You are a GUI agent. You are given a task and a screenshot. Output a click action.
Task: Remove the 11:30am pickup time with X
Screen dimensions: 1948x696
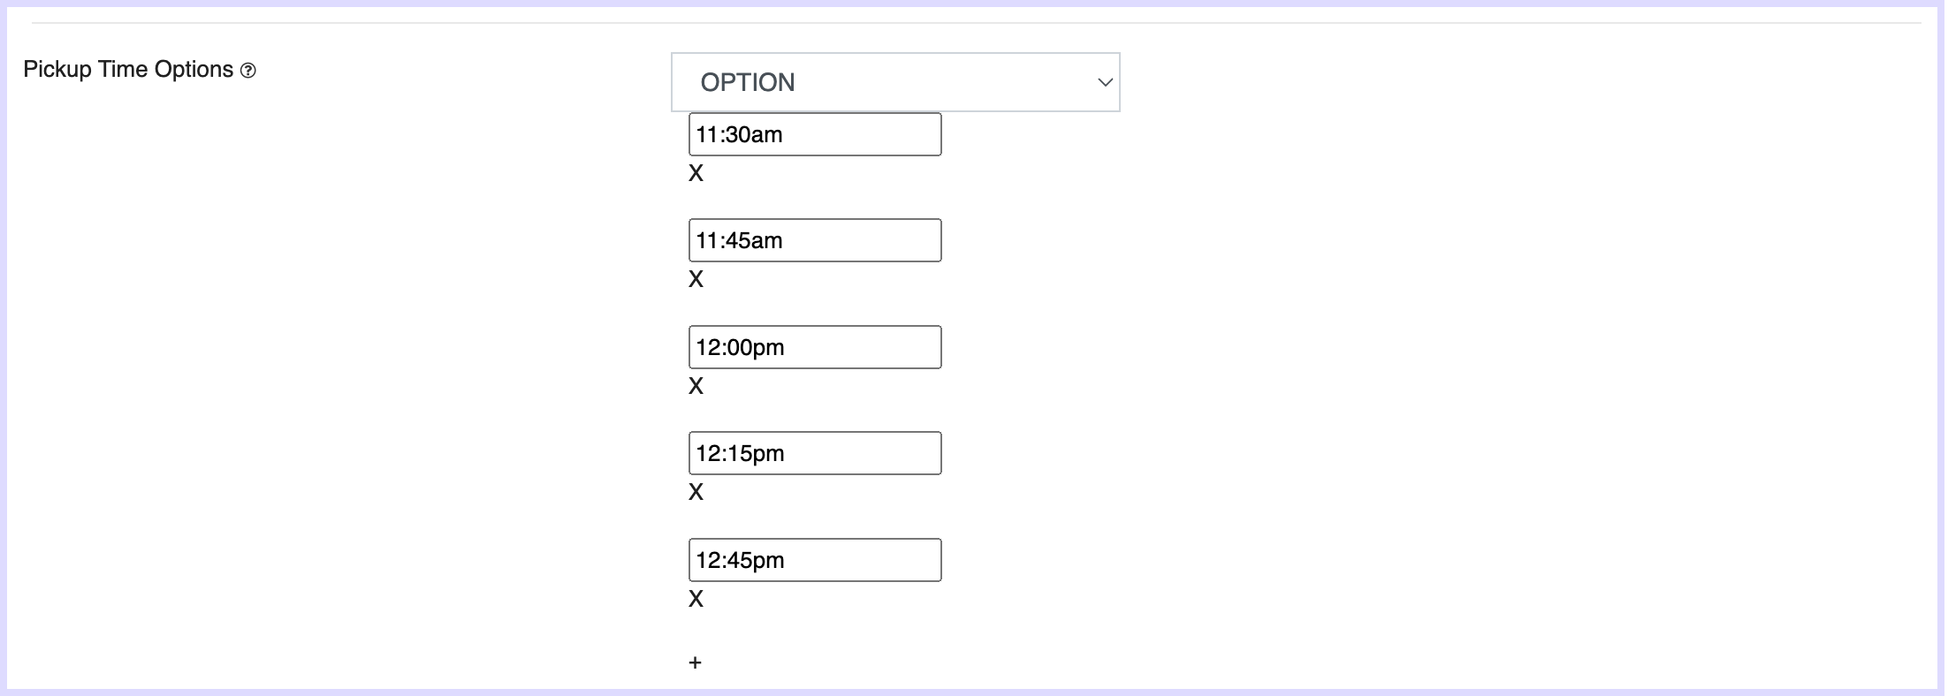(x=696, y=174)
